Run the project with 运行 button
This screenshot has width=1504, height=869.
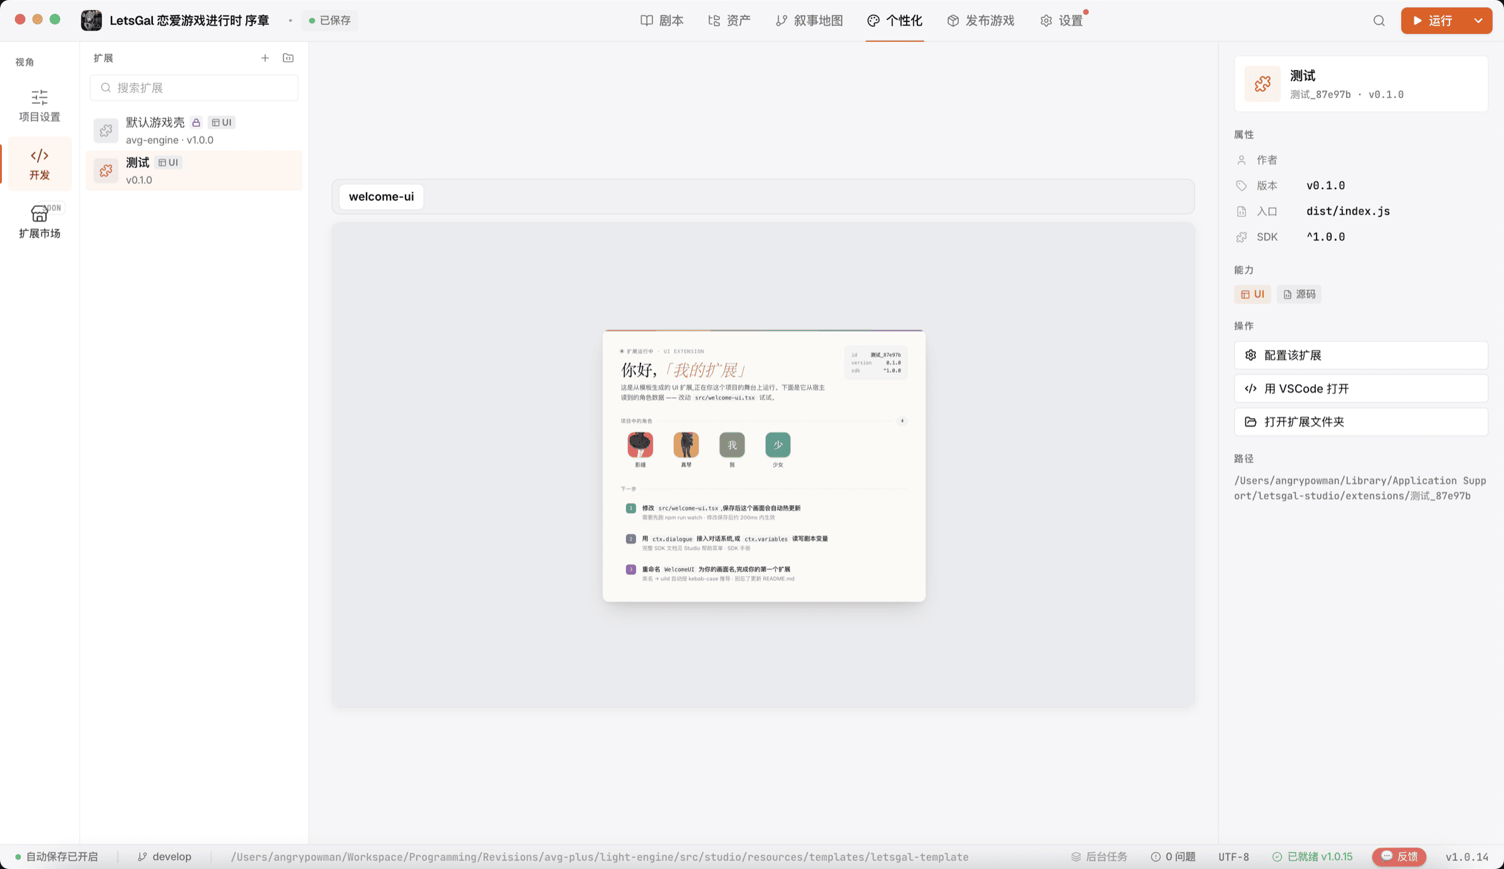(1433, 21)
